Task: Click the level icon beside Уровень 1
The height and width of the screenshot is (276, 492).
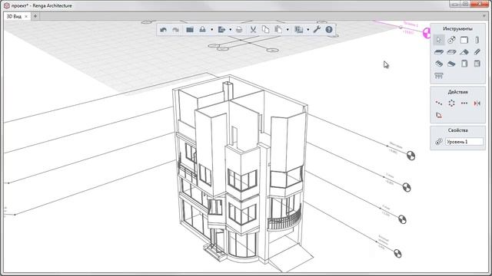Action: tap(439, 142)
